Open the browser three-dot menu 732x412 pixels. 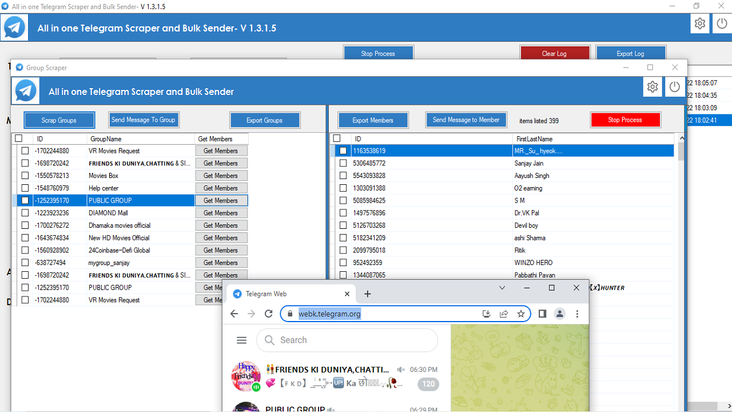pos(577,314)
